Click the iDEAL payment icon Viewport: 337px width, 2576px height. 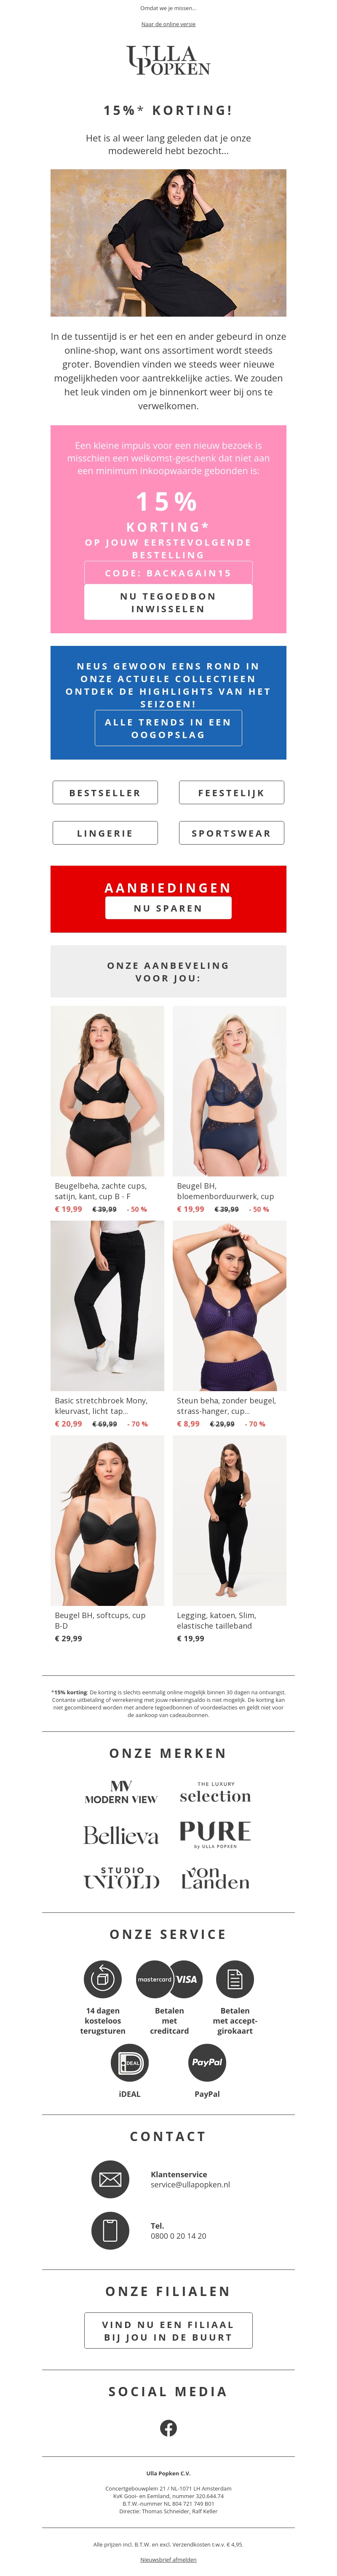pyautogui.click(x=130, y=2061)
